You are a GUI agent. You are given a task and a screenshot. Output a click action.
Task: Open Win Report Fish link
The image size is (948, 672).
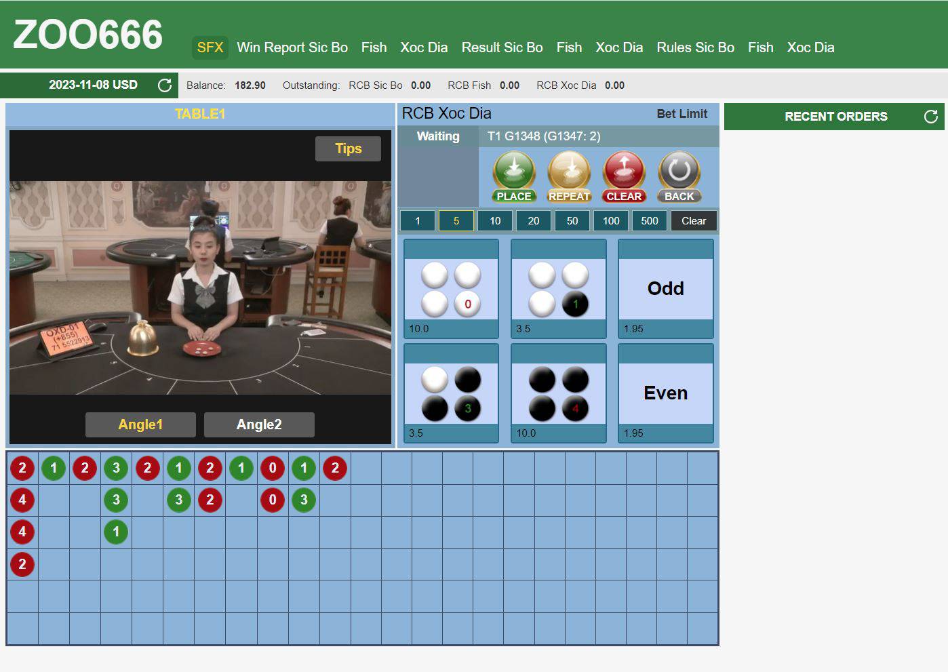(x=374, y=47)
